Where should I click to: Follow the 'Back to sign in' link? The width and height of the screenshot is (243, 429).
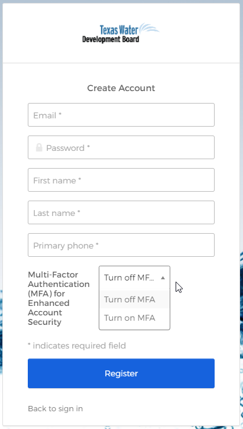(x=55, y=408)
